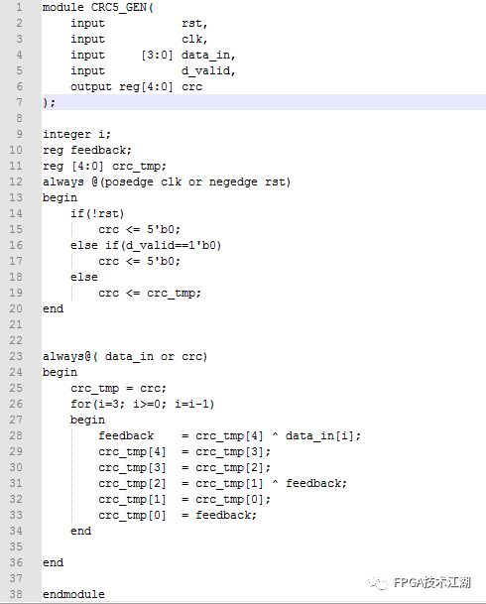
Task: Click the crc <= crc_tmp assignment
Action: pyautogui.click(x=150, y=293)
